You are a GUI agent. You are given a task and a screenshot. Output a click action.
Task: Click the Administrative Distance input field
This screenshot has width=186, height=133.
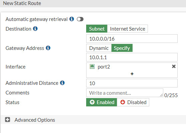132,83
